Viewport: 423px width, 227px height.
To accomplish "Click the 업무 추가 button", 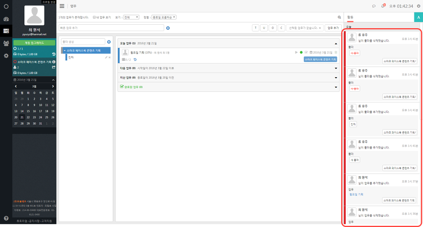I will (333, 28).
